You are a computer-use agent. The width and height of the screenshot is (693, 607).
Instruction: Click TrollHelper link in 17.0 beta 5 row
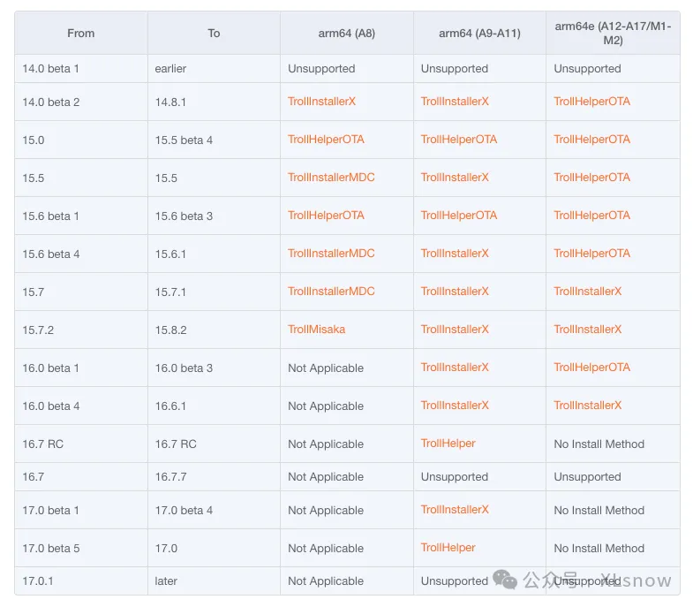tap(448, 548)
